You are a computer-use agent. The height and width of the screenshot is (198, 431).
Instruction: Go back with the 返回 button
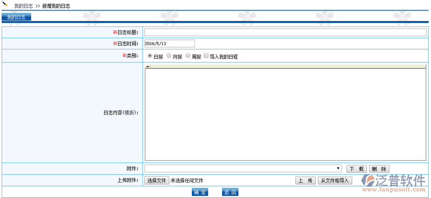coord(230,192)
